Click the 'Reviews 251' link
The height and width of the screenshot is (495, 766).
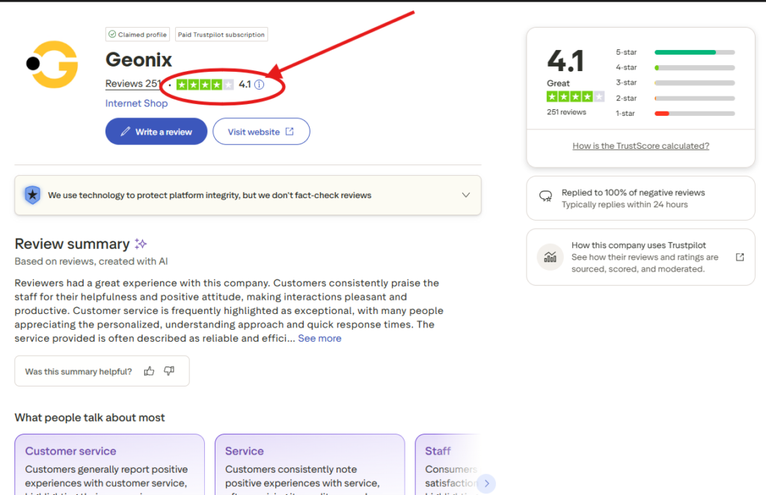click(x=133, y=83)
